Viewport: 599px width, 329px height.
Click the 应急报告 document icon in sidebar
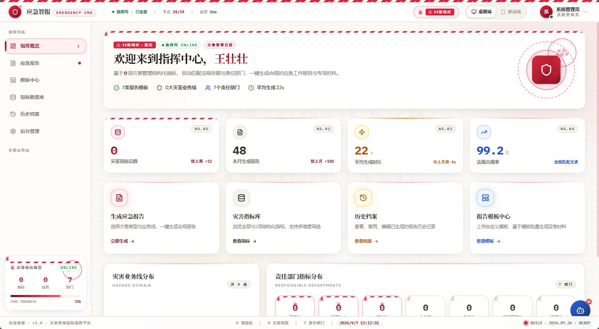click(x=13, y=63)
